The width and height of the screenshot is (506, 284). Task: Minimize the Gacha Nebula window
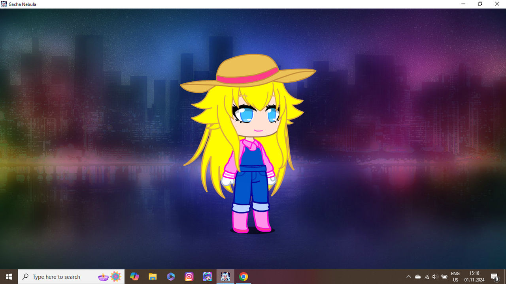[x=463, y=4]
